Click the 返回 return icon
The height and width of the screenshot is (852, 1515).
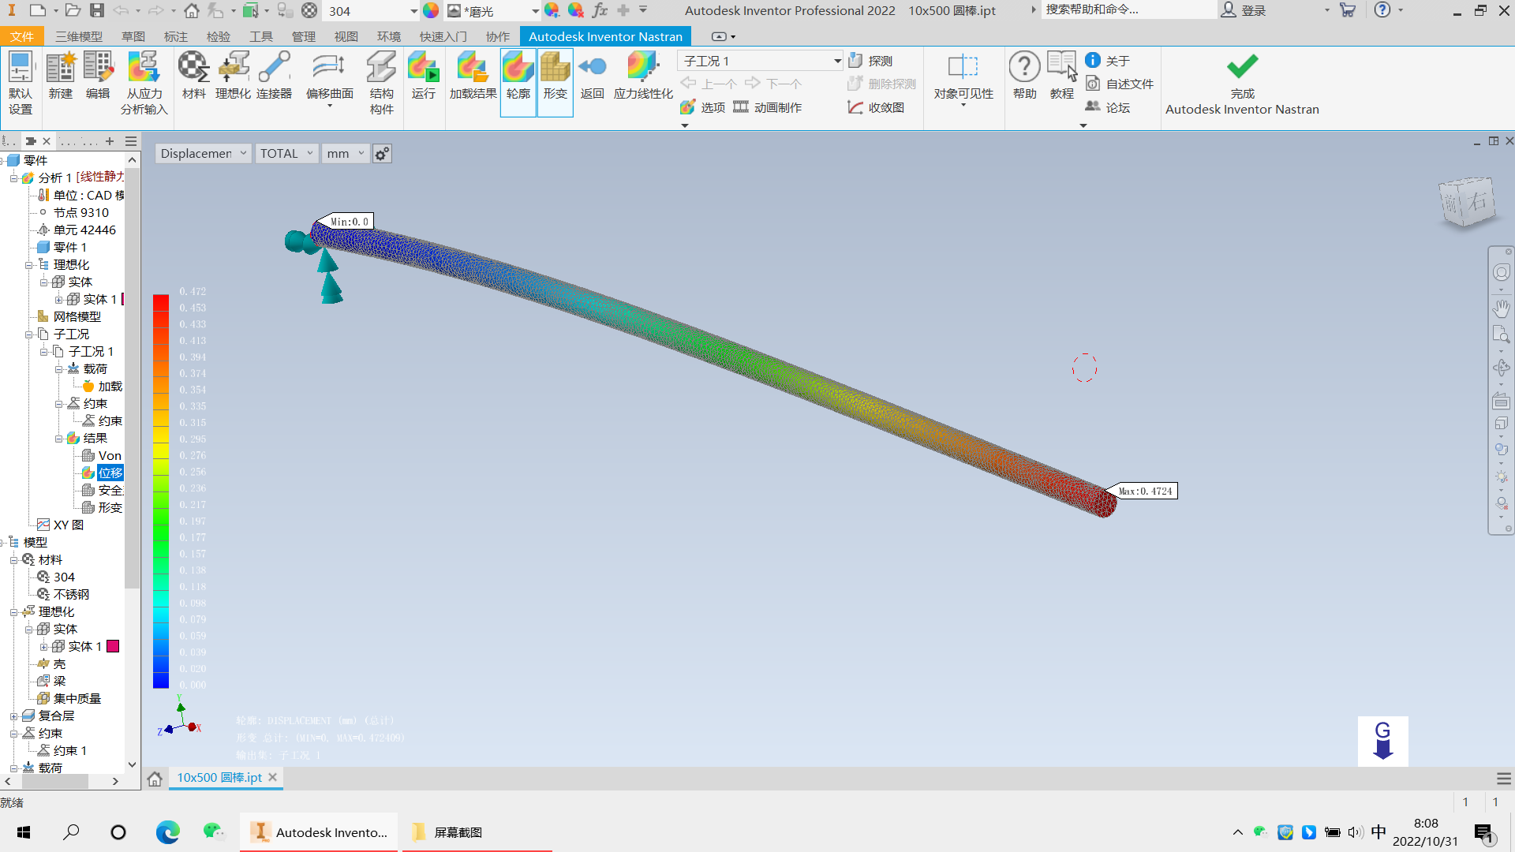click(x=593, y=76)
